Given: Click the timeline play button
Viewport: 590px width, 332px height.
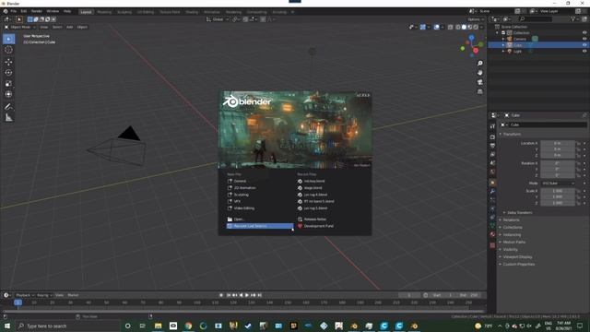Looking at the screenshot, I should tap(247, 295).
